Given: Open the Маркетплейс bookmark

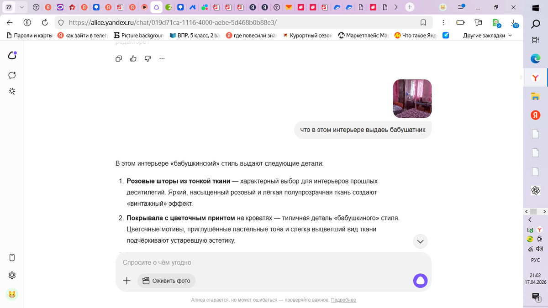Looking at the screenshot, I should pyautogui.click(x=364, y=35).
